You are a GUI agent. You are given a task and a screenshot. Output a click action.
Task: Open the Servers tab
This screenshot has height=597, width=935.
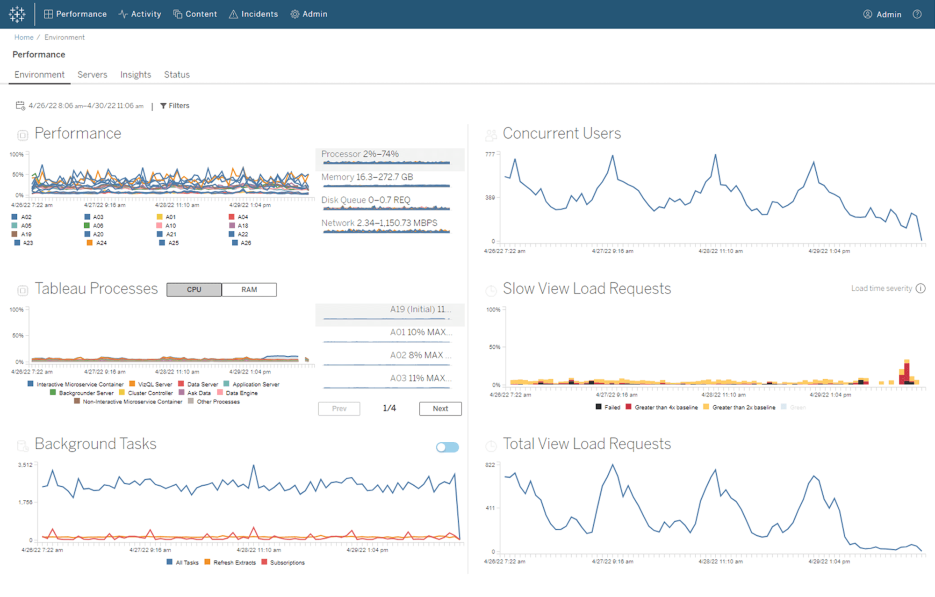pyautogui.click(x=93, y=74)
